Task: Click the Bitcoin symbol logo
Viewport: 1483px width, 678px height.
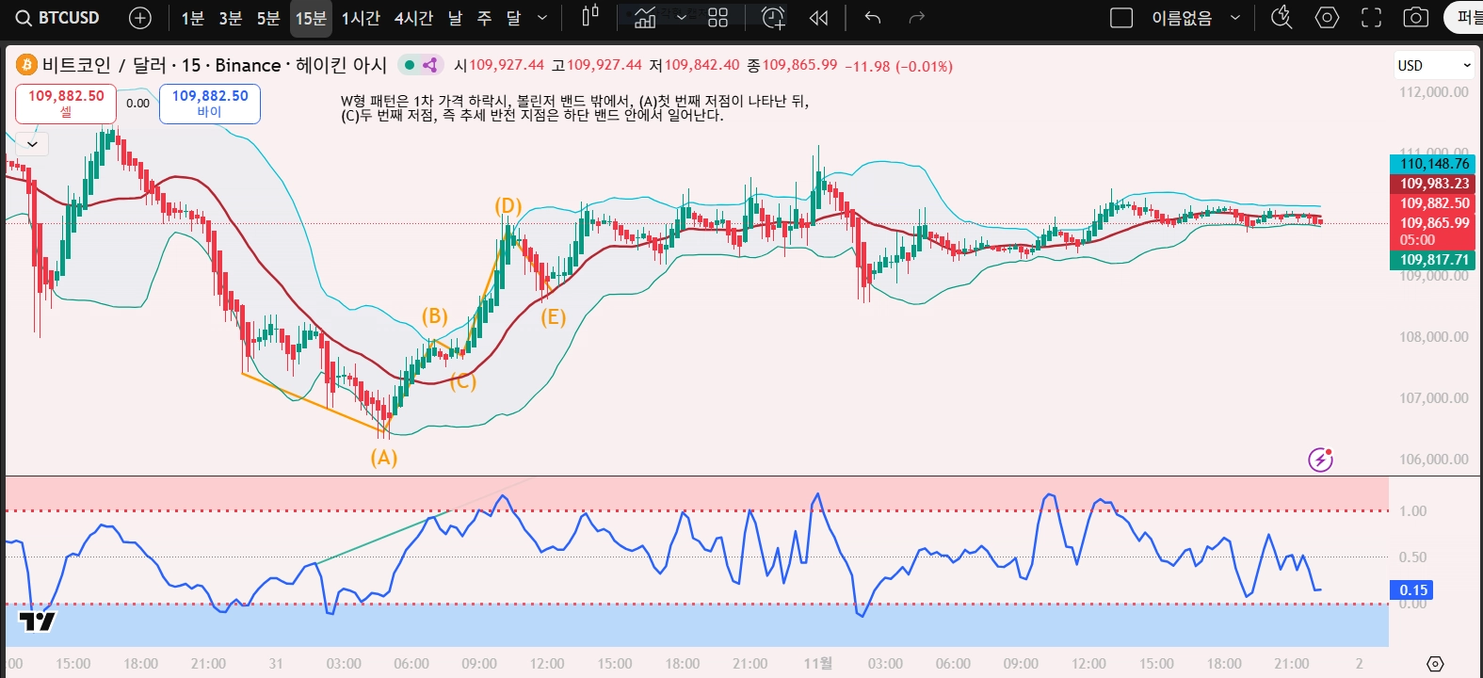Action: [26, 65]
